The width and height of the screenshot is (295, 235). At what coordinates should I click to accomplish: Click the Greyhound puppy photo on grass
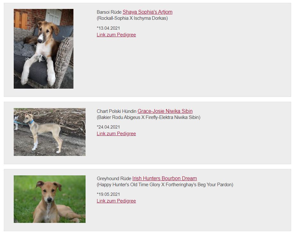[x=49, y=199]
